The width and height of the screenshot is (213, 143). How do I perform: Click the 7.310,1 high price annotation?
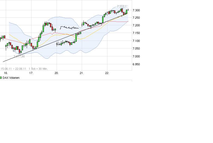122,6
